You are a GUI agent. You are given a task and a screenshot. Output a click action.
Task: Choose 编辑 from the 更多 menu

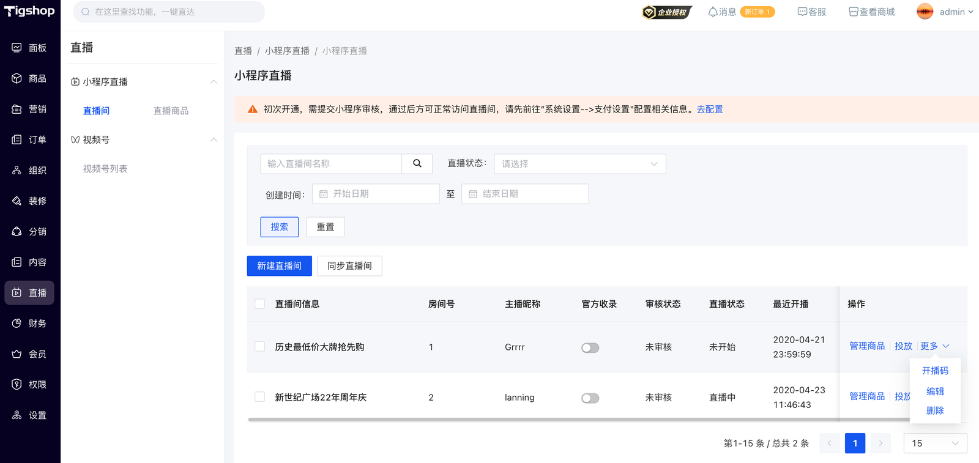pyautogui.click(x=934, y=391)
